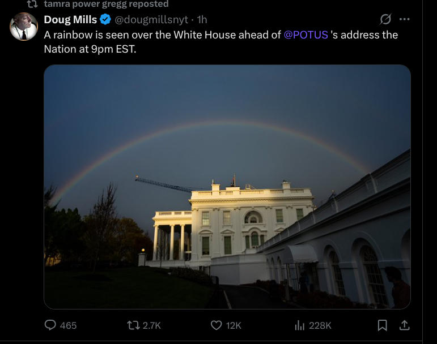Click the @POTUS mention link
437x344 pixels.
click(x=306, y=35)
